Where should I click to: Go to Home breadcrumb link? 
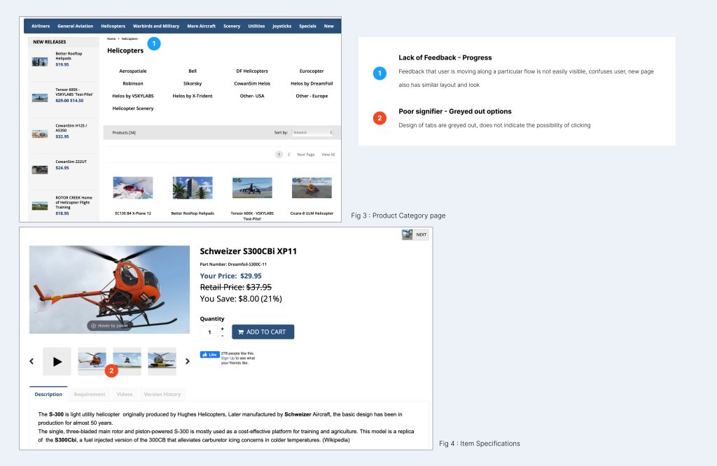pos(111,39)
